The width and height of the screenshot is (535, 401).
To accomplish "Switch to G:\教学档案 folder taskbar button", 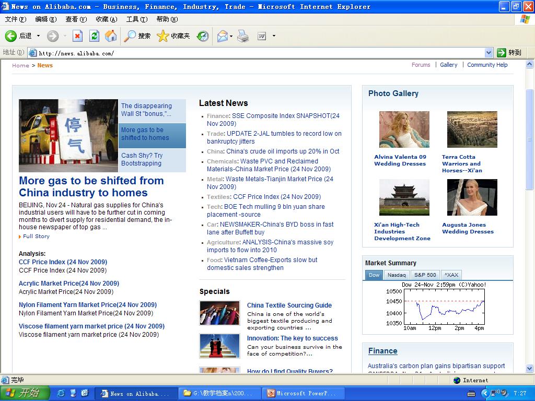I will coord(220,394).
